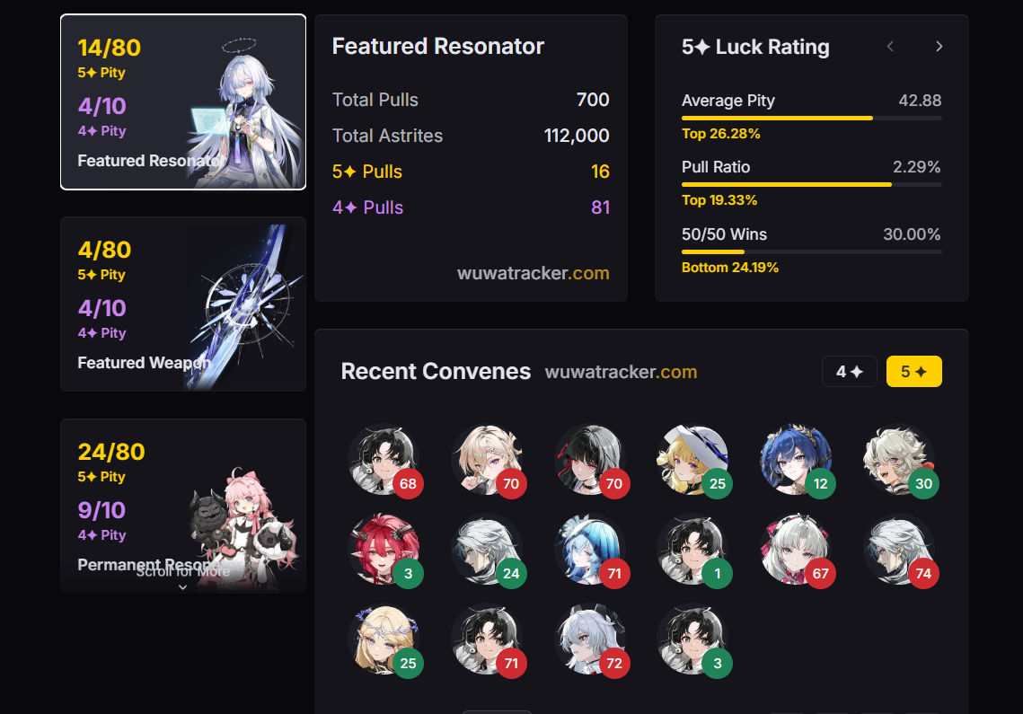
Task: Open wuwatracker.com link beside Recent Convenes
Action: click(x=622, y=372)
